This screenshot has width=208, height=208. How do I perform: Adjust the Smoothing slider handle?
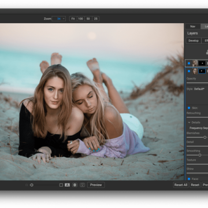pos(200,155)
